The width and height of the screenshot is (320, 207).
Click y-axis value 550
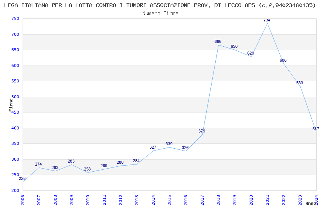coord(15,81)
